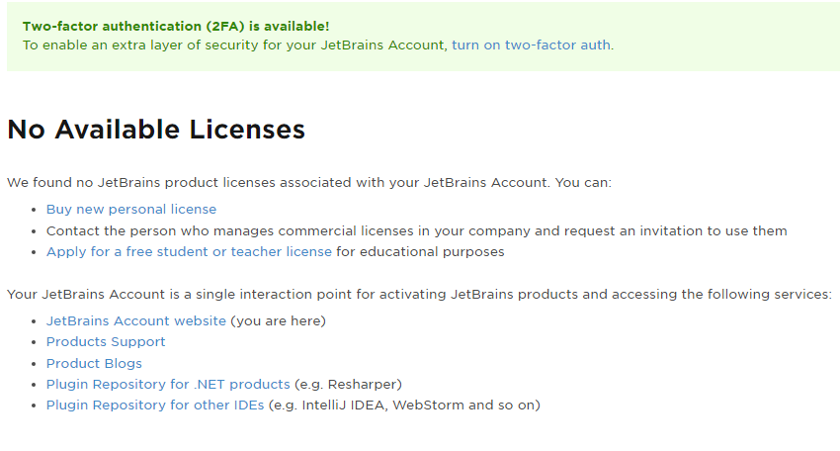Apply for a free student or teacher license
Screen dimensions: 840x451
pyautogui.click(x=189, y=252)
